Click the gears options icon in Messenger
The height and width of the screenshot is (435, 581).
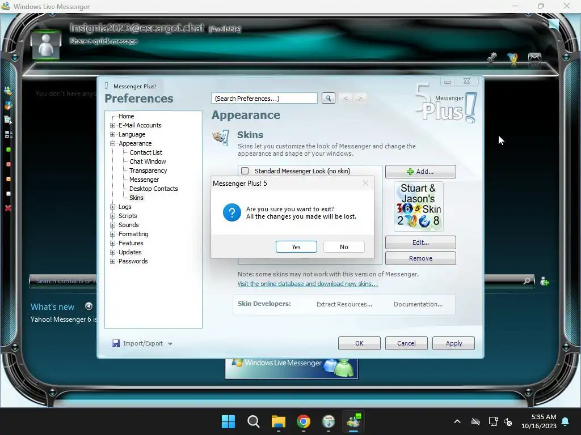pyautogui.click(x=492, y=58)
